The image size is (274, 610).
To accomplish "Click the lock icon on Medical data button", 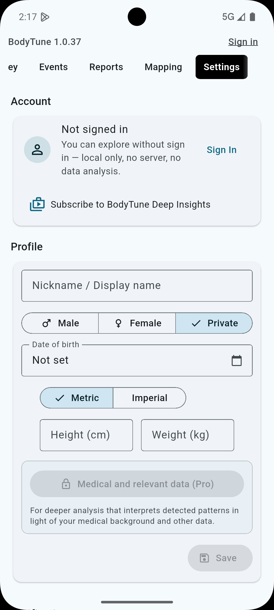I will click(66, 484).
